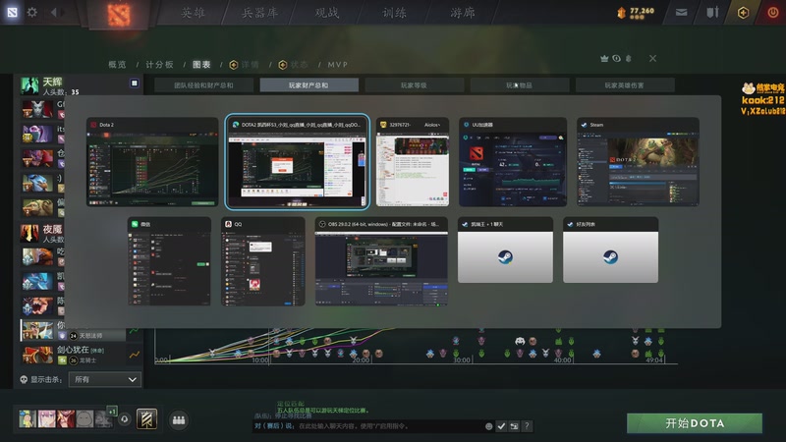Screen dimensions: 786x442
Task: Click the pink-haired party avatar
Action: (47, 418)
